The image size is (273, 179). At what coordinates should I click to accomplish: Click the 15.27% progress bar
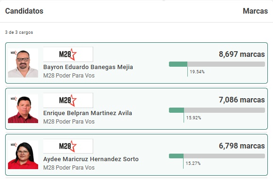pos(217,156)
